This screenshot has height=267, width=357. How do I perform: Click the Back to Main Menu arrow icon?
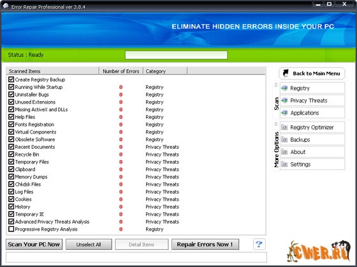point(286,73)
